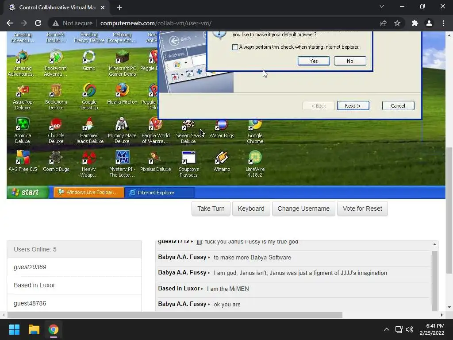Select user guest20369 in users list
This screenshot has width=453, height=340.
74,267
